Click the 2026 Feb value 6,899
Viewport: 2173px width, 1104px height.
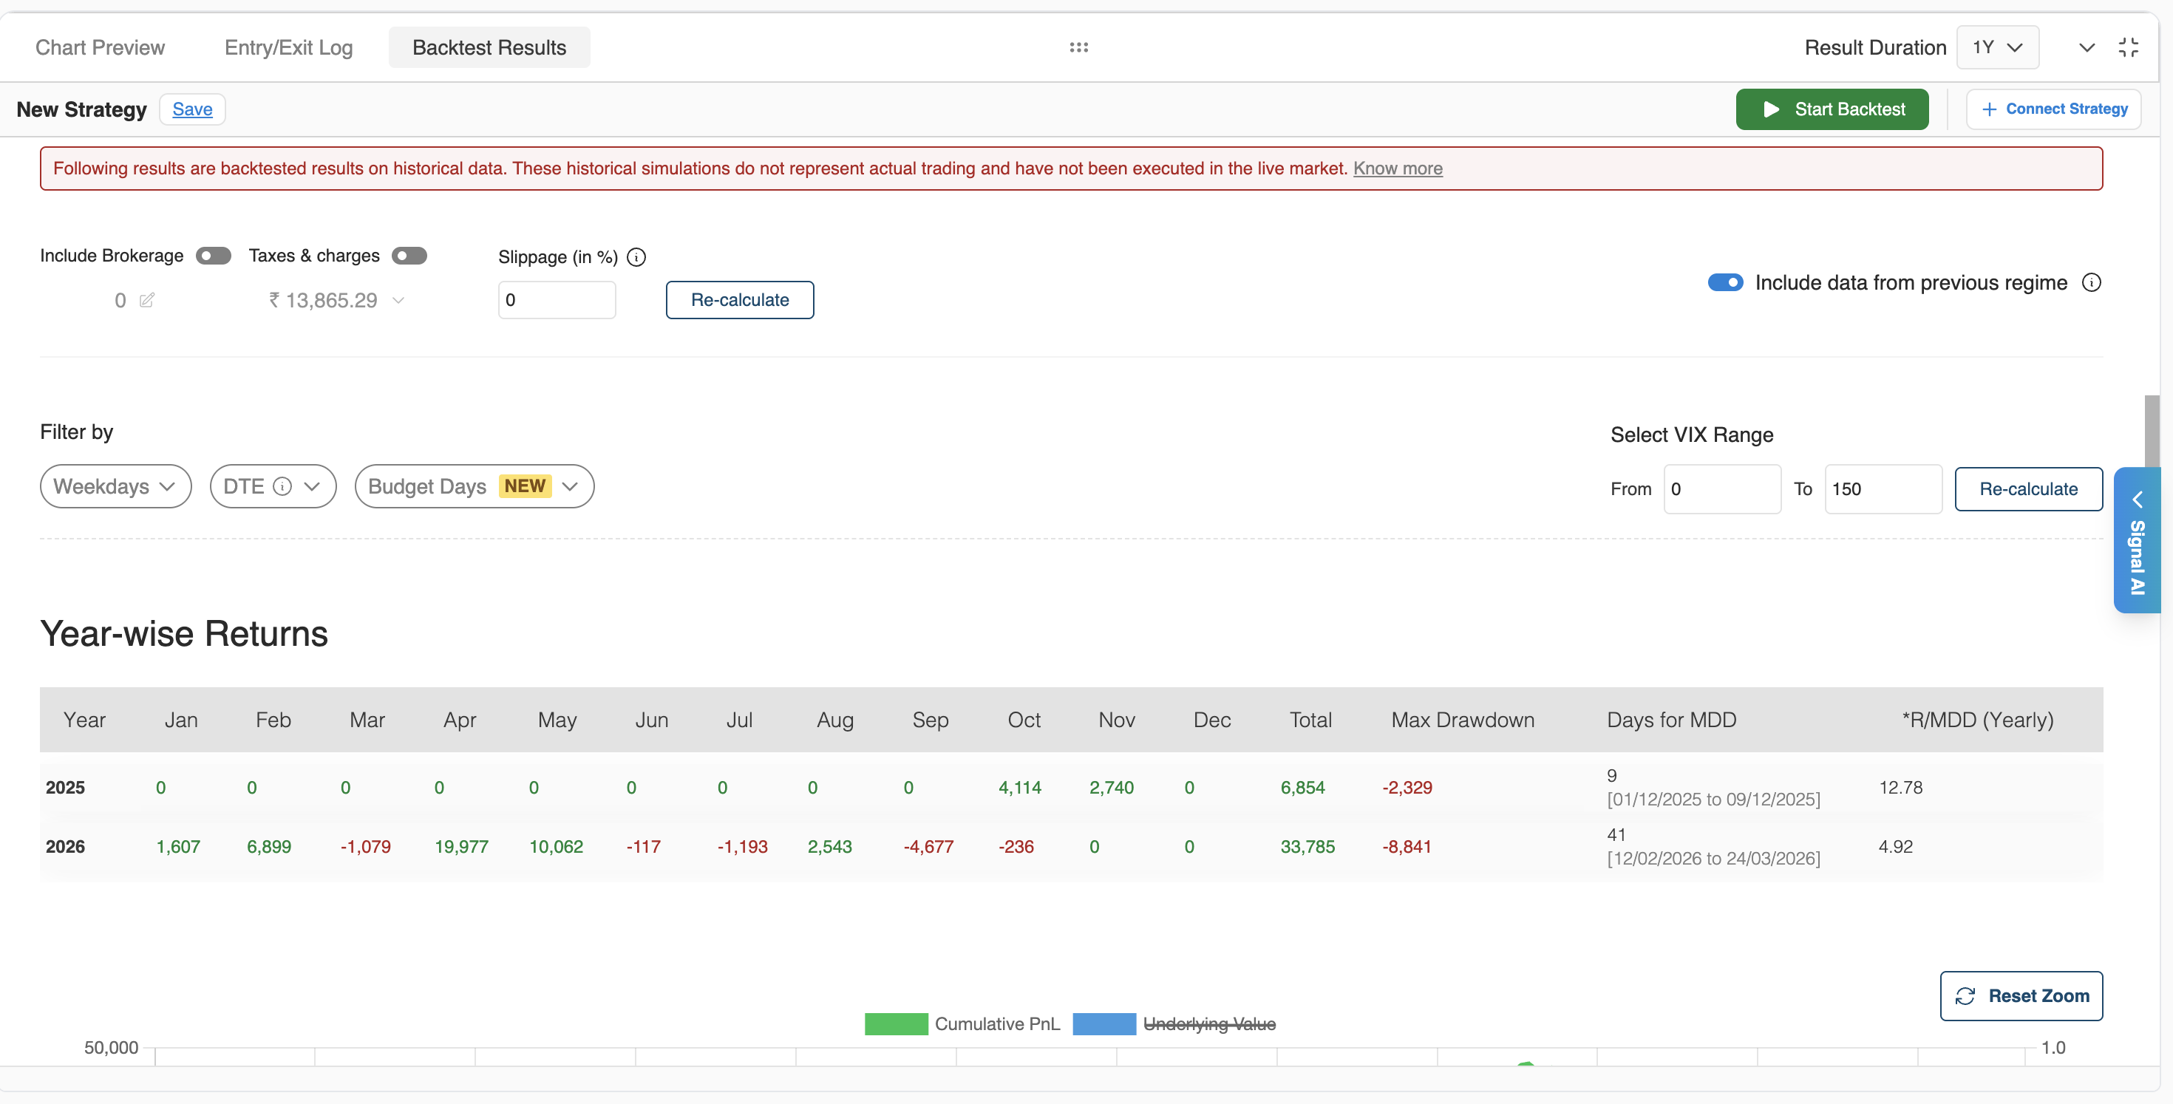point(269,846)
